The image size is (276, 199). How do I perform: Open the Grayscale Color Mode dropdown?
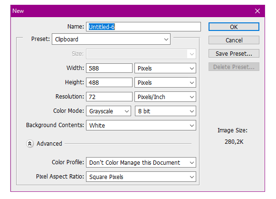pyautogui.click(x=108, y=111)
